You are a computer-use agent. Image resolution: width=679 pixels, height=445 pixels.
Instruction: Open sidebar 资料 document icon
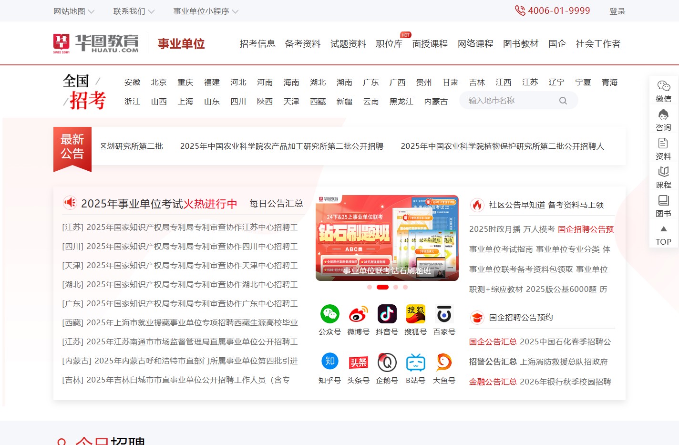click(663, 143)
